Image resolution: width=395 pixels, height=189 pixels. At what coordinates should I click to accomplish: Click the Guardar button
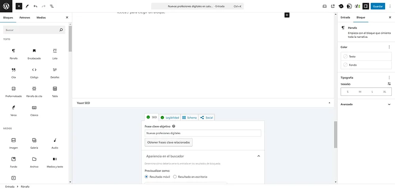click(x=378, y=6)
